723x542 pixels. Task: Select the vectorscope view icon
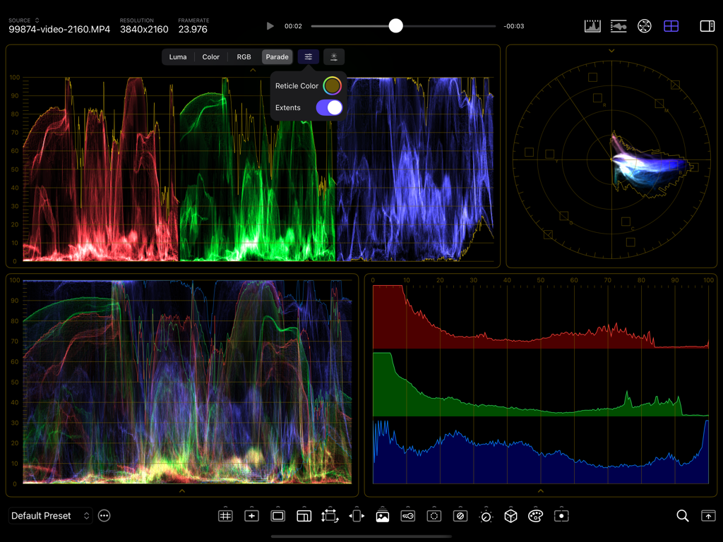coord(643,25)
